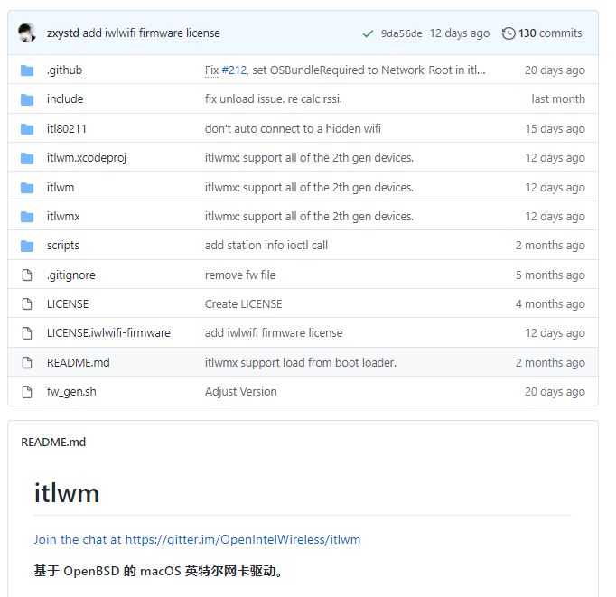This screenshot has width=616, height=597.
Task: Click the itl80211 folder icon
Action: tap(27, 129)
